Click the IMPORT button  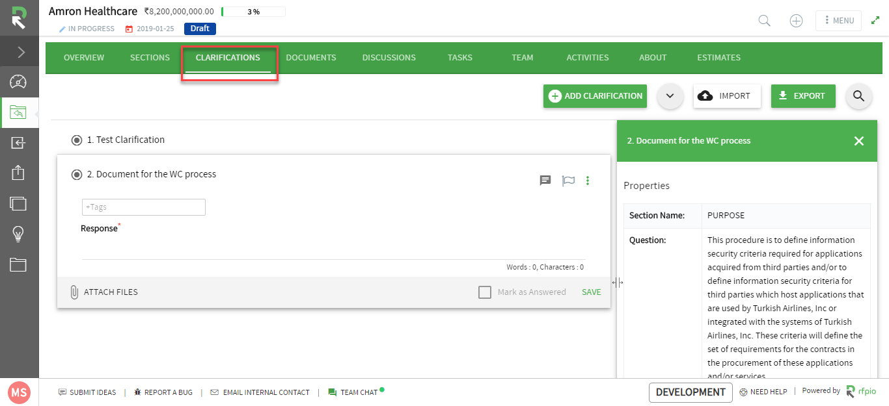click(728, 96)
